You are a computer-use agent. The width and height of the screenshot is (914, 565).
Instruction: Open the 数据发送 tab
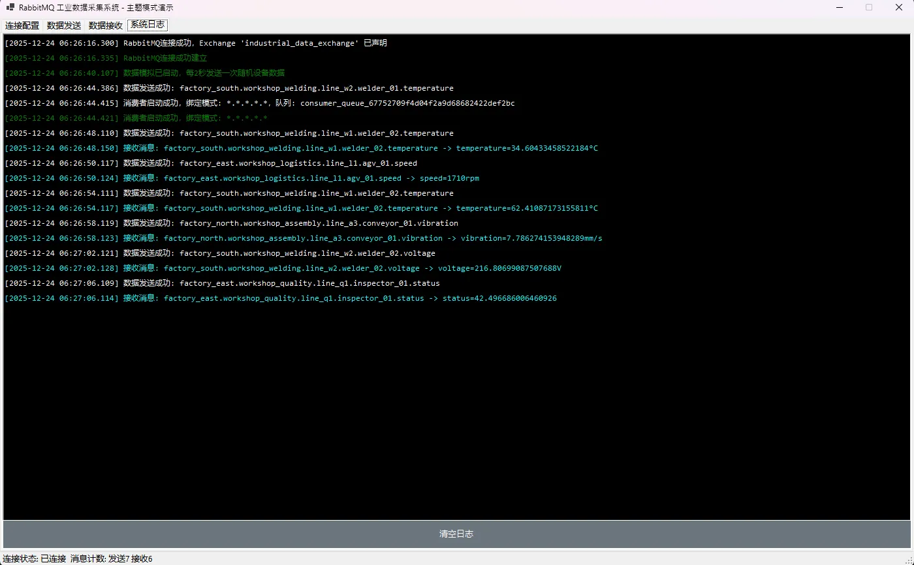[64, 25]
